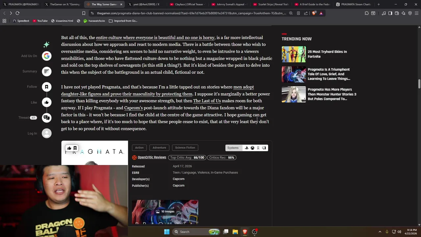Open the kissanime.html bookmark
The image size is (421, 237).
(62, 21)
